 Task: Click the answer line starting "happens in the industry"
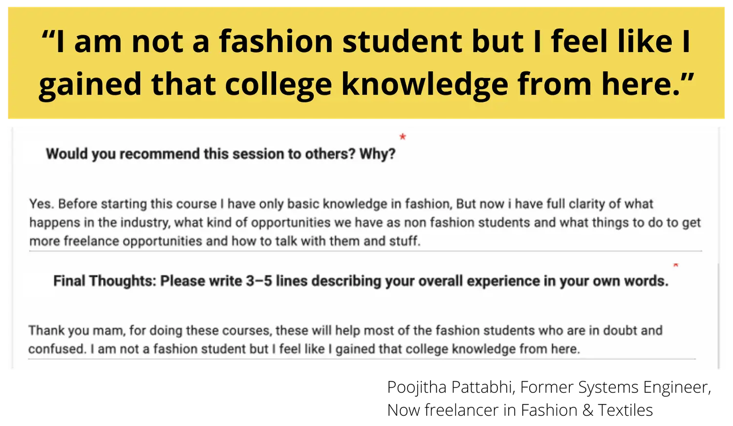click(365, 223)
